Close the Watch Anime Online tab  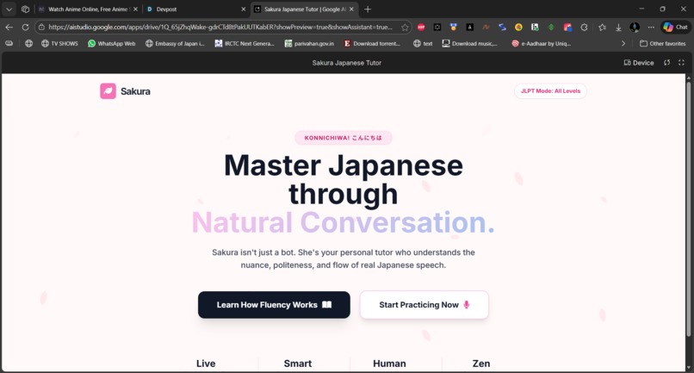(x=135, y=9)
